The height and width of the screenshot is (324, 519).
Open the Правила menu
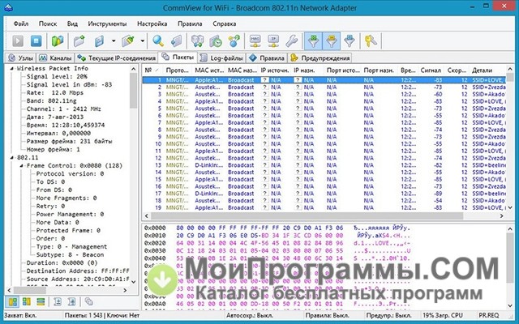190,23
